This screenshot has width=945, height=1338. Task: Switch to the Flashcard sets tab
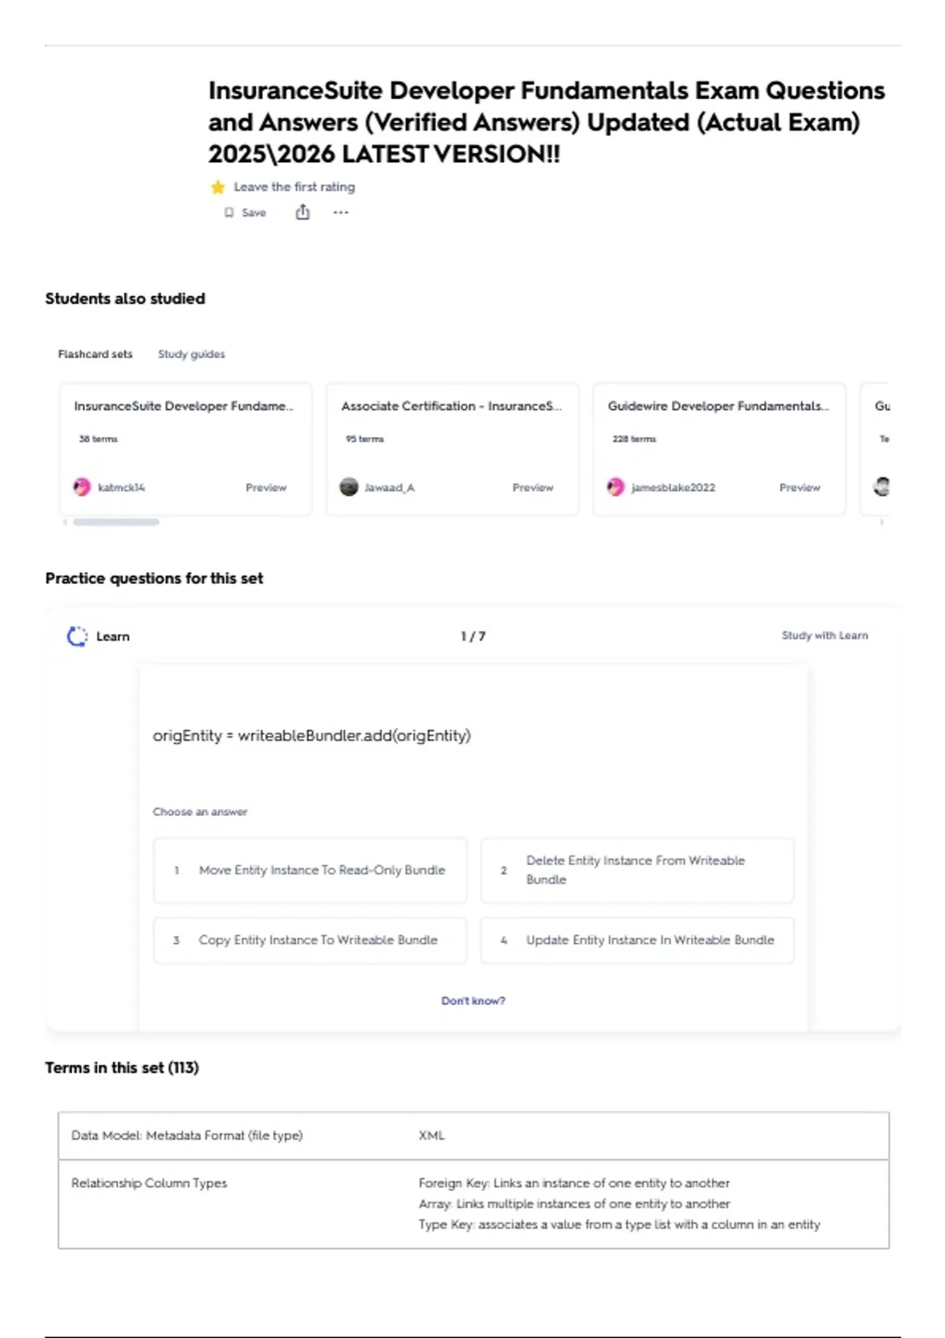click(95, 354)
